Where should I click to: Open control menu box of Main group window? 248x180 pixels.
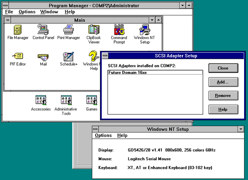(8, 20)
